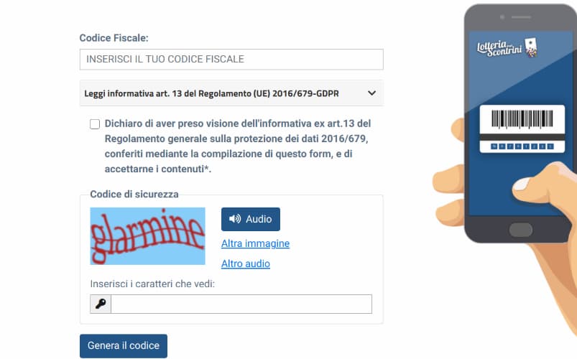This screenshot has width=577, height=359.
Task: Open 'Leggi informativa art. 13' accordion header
Action: click(231, 93)
